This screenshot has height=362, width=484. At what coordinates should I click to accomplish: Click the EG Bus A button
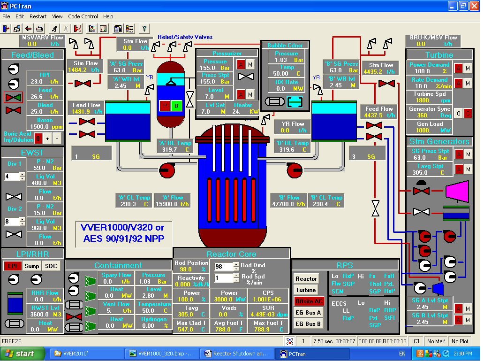(308, 313)
